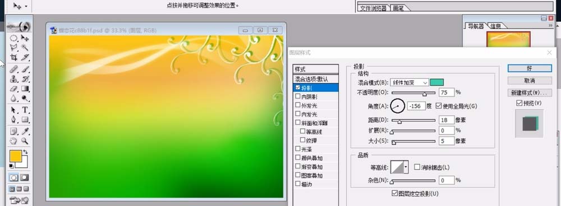Image resolution: width=561 pixels, height=206 pixels.
Task: Select the Polygonal Lasso tool
Action: [x=13, y=48]
